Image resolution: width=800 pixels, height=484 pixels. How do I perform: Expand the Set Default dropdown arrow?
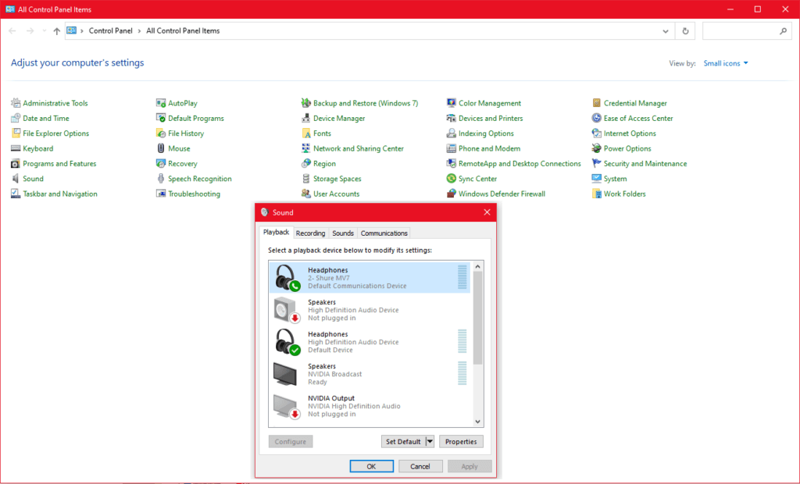430,442
